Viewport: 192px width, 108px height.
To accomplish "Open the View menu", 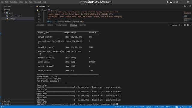I will (x=21, y=2).
